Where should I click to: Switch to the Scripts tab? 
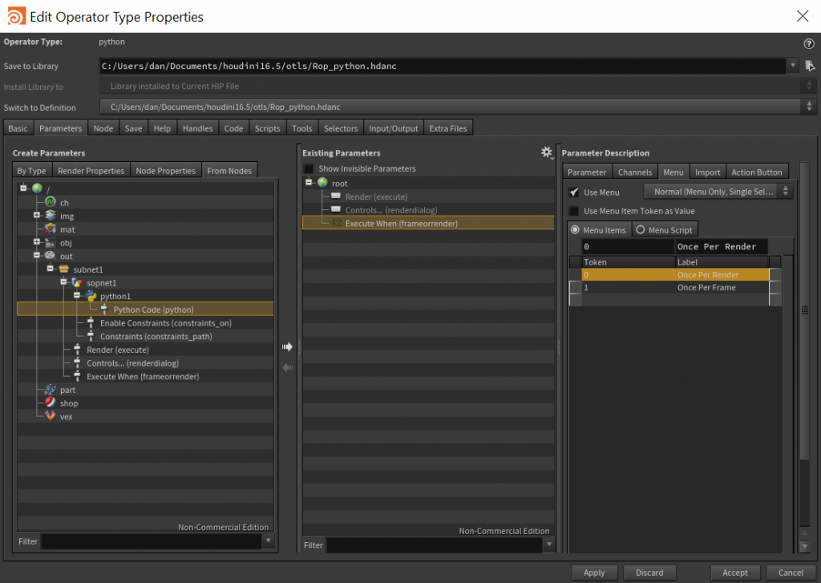(x=267, y=128)
